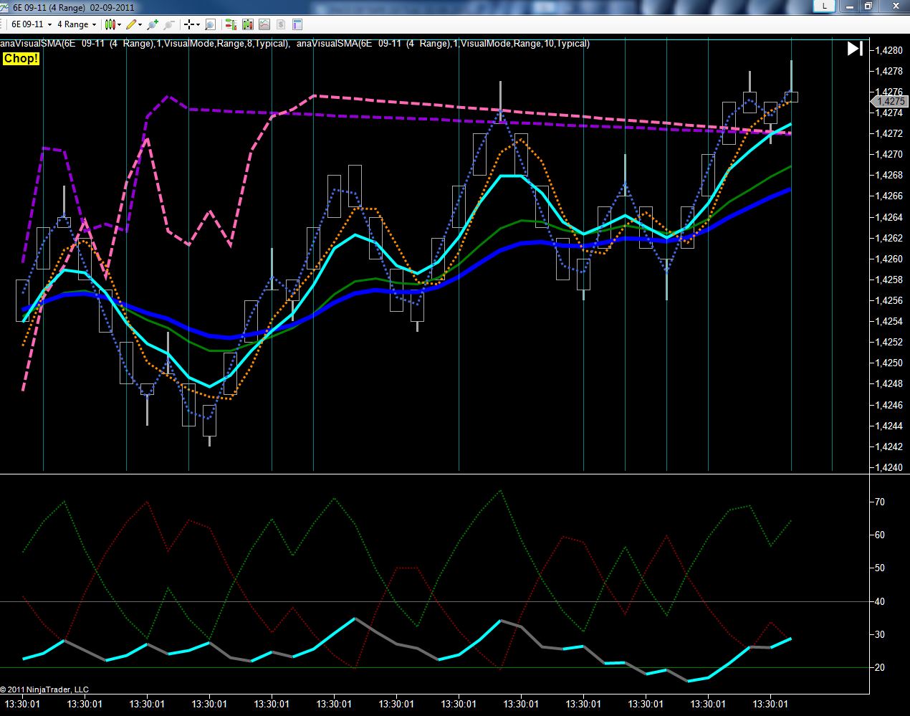The width and height of the screenshot is (910, 716).
Task: Click the anaVisualSMA indicator label text
Action: (294, 44)
